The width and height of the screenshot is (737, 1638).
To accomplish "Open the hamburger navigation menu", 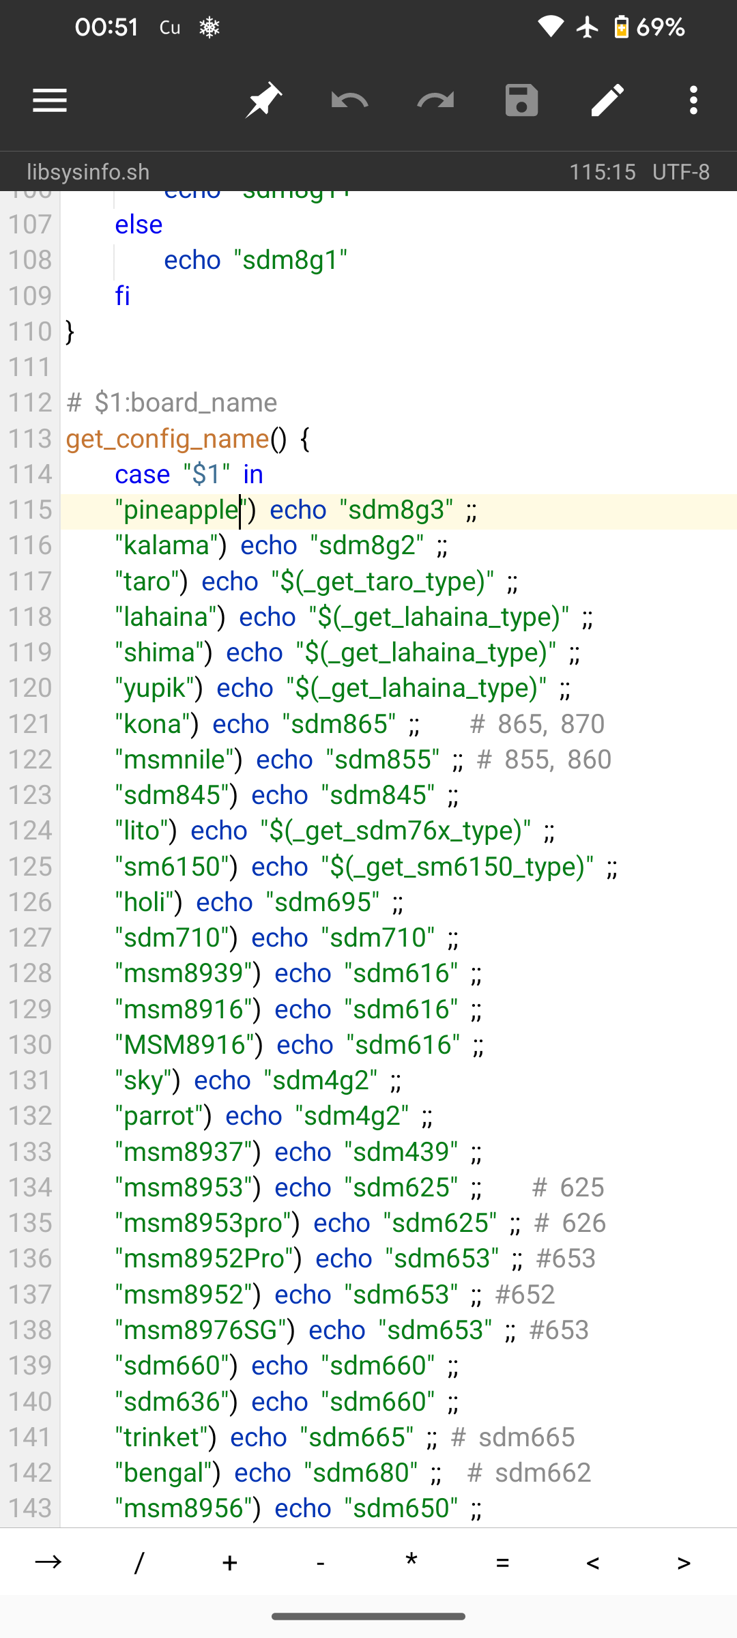I will [x=50, y=101].
